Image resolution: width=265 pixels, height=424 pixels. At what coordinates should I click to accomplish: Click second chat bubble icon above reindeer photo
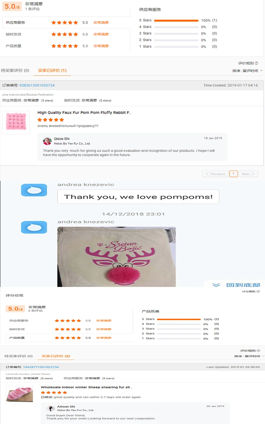(x=34, y=227)
